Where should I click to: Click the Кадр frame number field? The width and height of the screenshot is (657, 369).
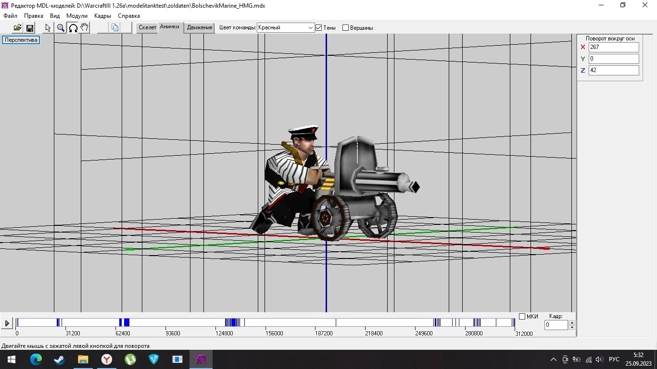[556, 325]
